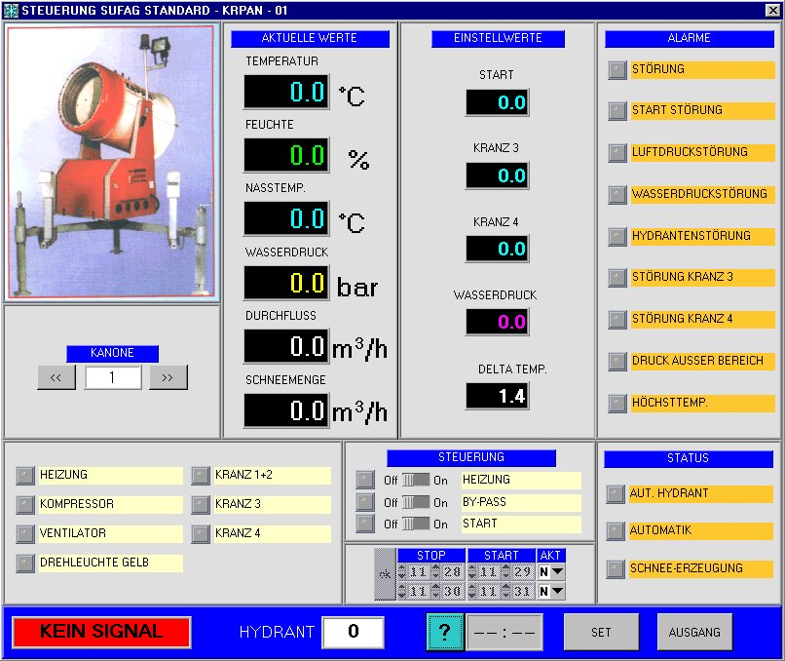Go to the previous Kanone with << button
Image resolution: width=785 pixels, height=661 pixels.
click(56, 378)
